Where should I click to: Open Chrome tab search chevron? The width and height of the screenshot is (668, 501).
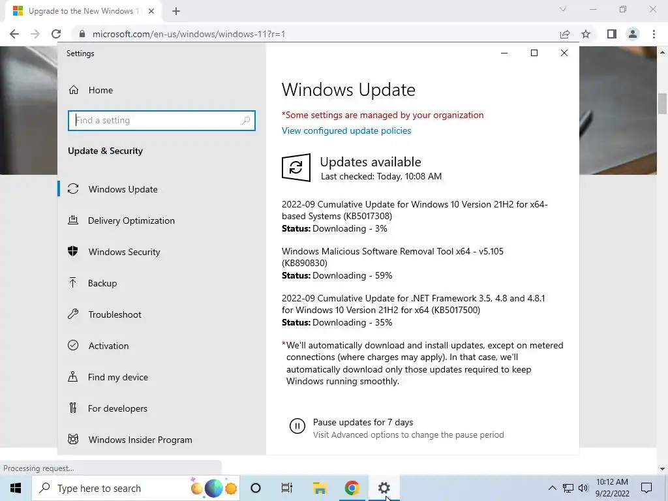point(563,9)
